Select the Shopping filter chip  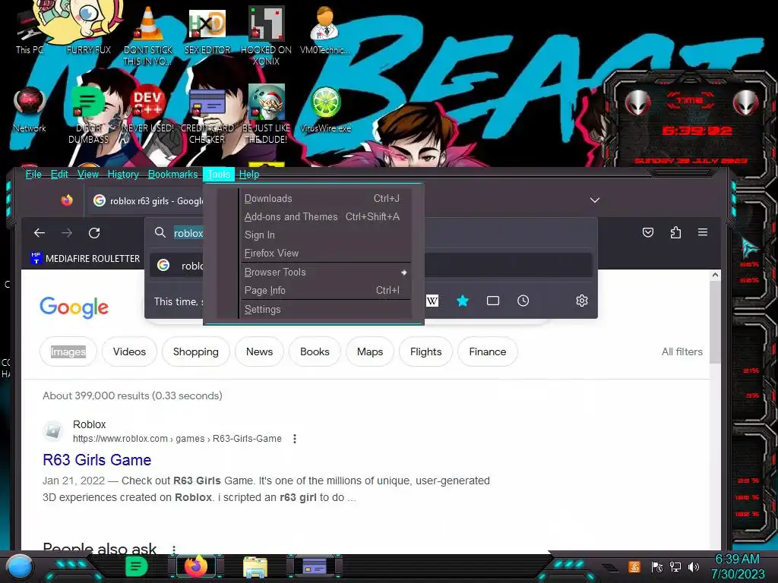point(195,351)
